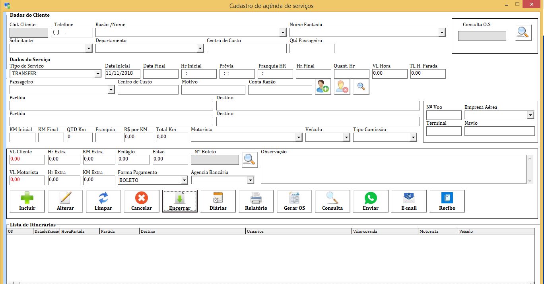Click the Observação scrollbar down arrow
This screenshot has height=284, width=544.
pos(529,181)
